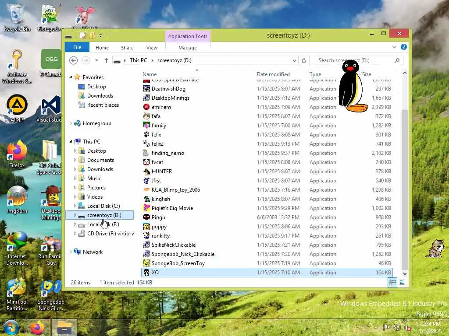Click This PC in the breadcrumb
Viewport: 449px width, 336px height.
point(138,60)
